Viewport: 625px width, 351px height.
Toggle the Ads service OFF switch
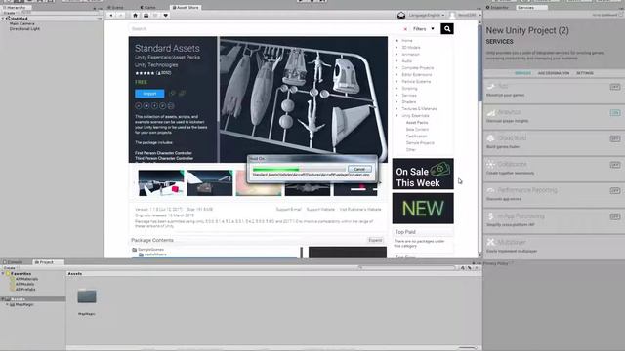615,87
